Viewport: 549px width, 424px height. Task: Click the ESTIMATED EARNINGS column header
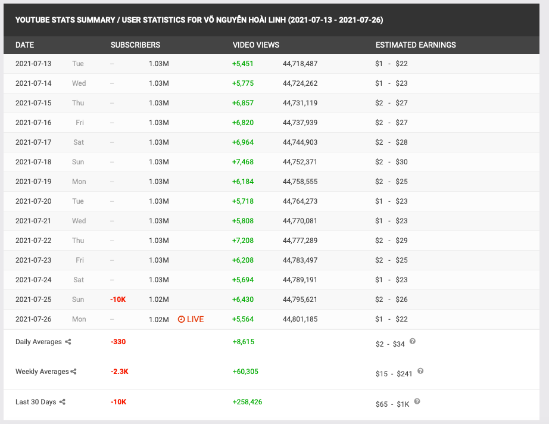[416, 45]
